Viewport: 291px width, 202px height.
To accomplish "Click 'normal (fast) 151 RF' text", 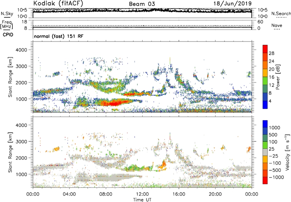I will coord(59,36).
